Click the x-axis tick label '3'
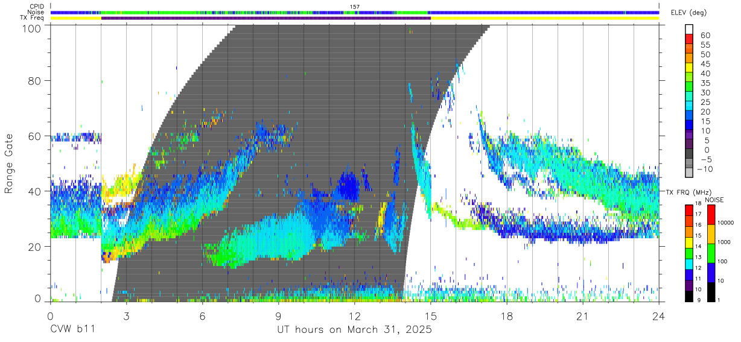 coord(127,315)
